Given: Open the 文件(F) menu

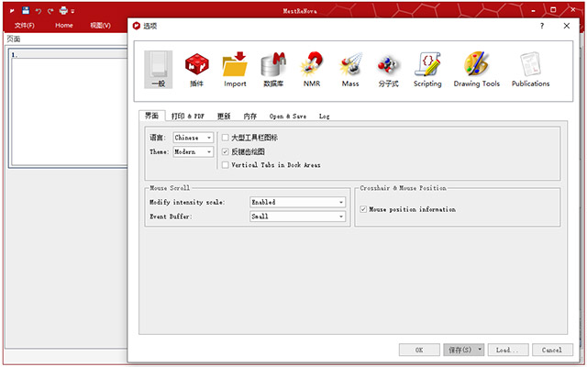Looking at the screenshot, I should click(25, 25).
